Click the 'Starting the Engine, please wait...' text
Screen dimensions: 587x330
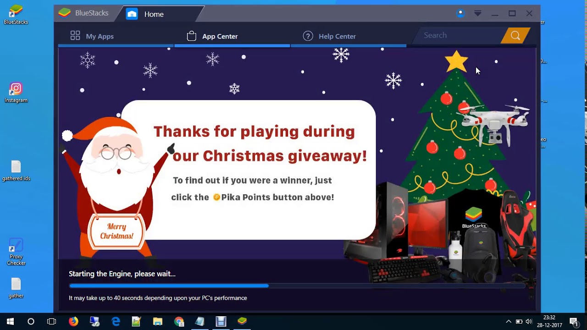[122, 274]
